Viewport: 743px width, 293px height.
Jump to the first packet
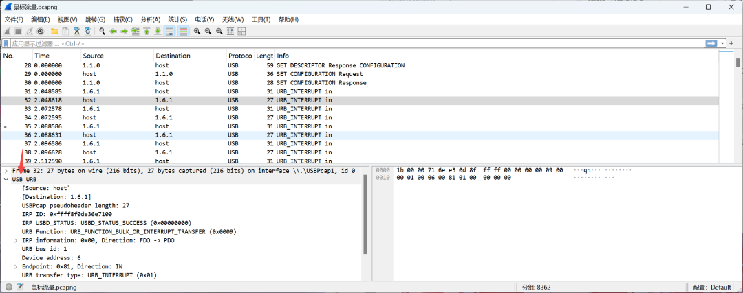(147, 31)
